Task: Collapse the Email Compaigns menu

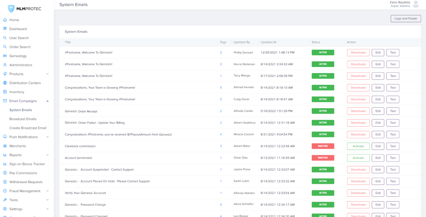Action: point(48,101)
